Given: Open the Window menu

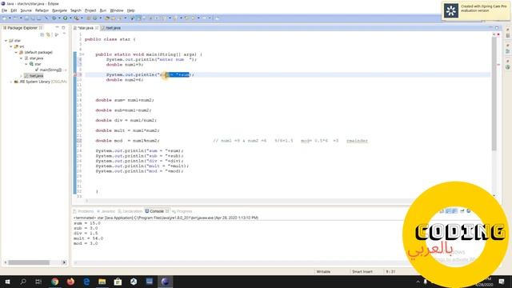Looking at the screenshot, I should tap(117, 10).
